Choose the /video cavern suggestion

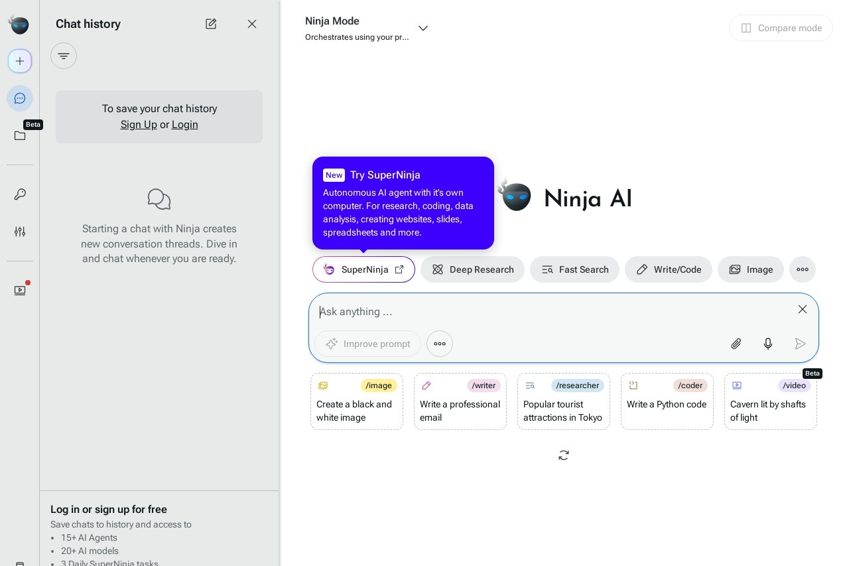pyautogui.click(x=771, y=401)
